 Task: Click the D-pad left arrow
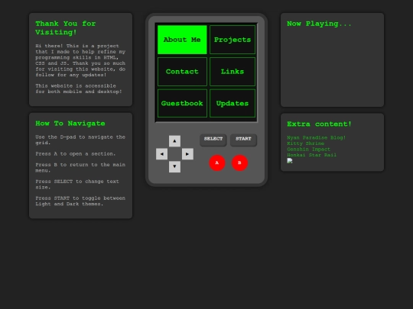[x=161, y=154]
